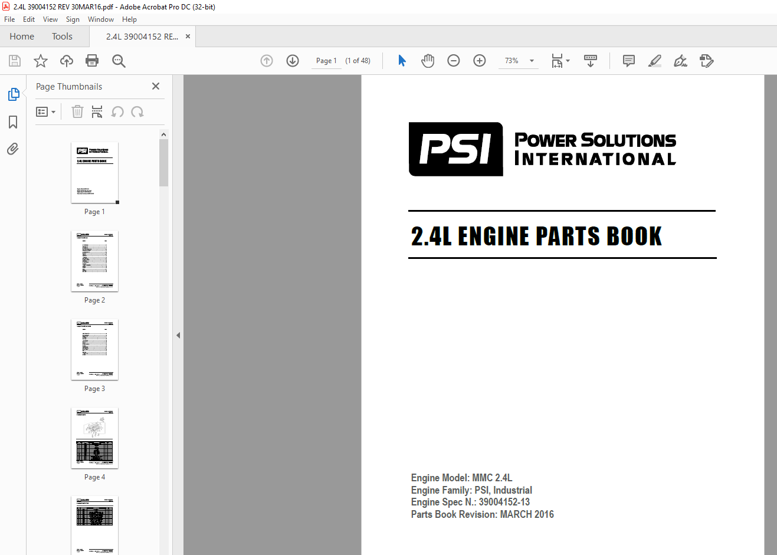
Task: Click the Engine Spec N.: 39004152-13 text
Action: point(470,502)
